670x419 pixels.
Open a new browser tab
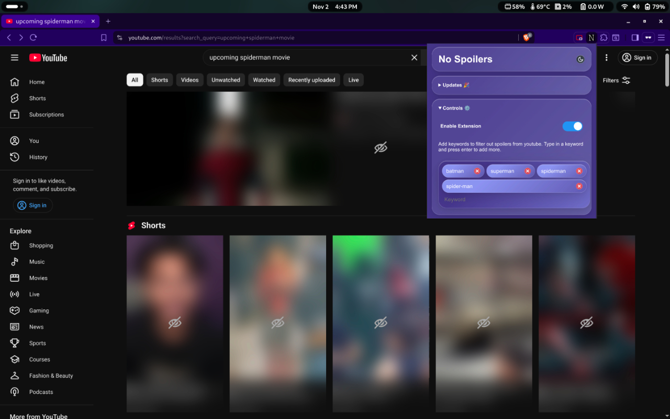click(108, 21)
